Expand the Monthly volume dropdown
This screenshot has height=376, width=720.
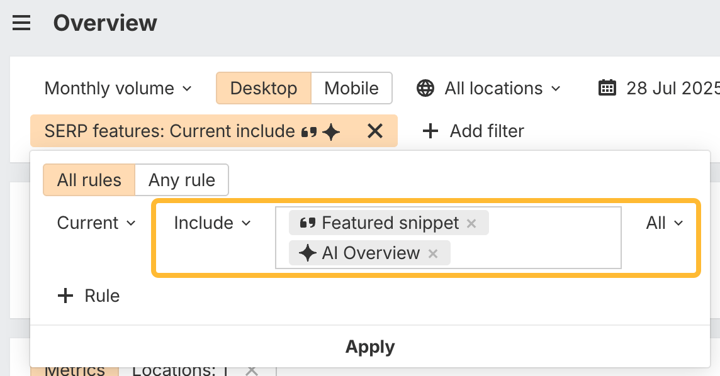pyautogui.click(x=118, y=88)
